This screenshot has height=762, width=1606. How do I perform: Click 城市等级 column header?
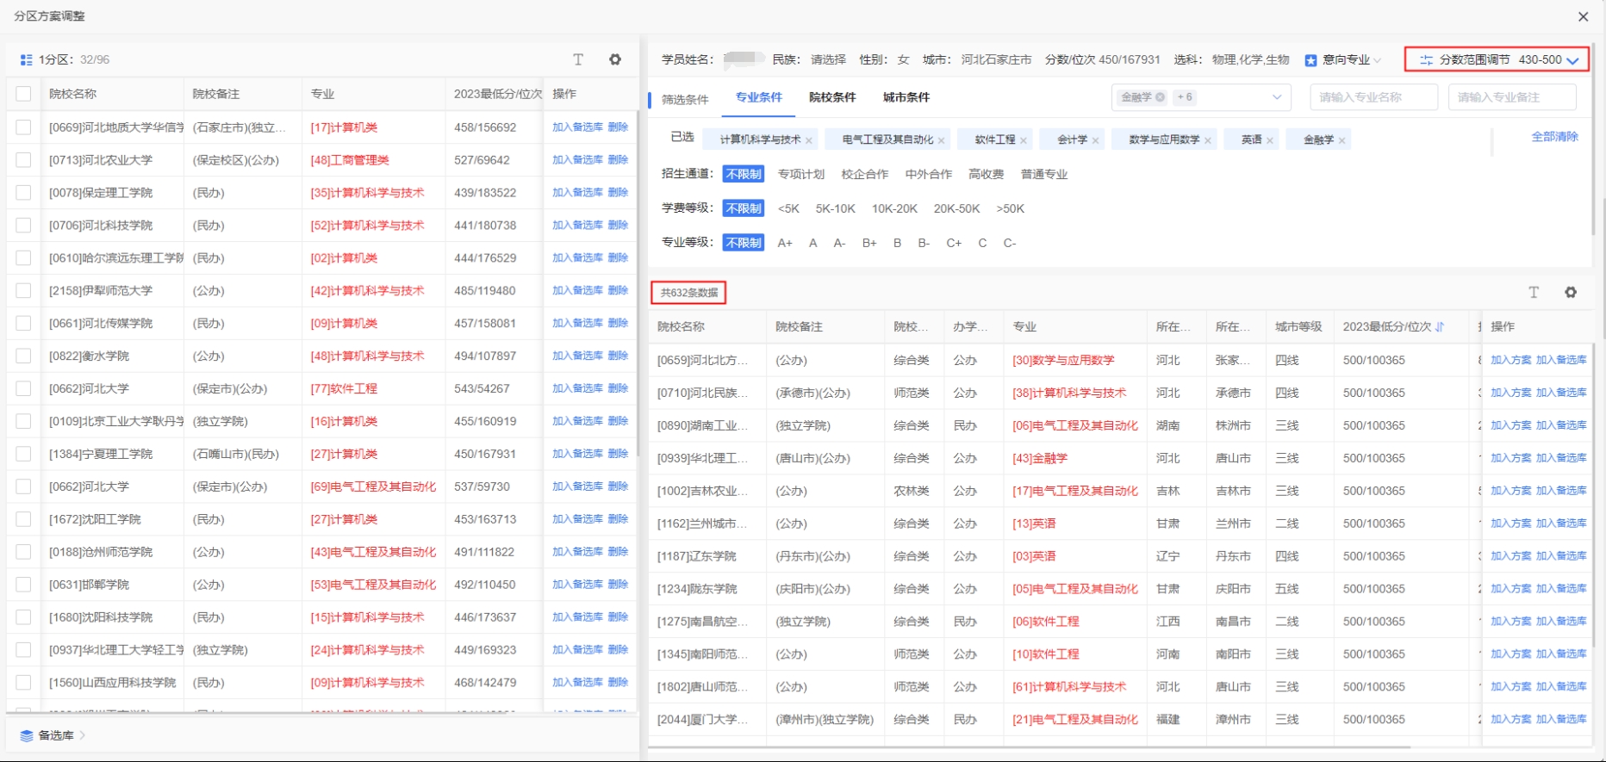pyautogui.click(x=1298, y=326)
